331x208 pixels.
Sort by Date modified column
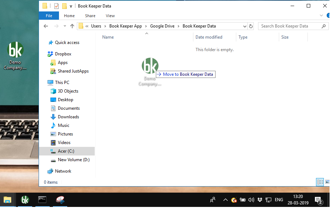tap(209, 37)
